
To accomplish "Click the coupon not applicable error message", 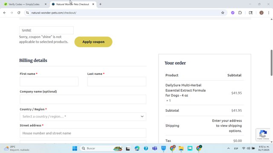I will pos(44,39).
